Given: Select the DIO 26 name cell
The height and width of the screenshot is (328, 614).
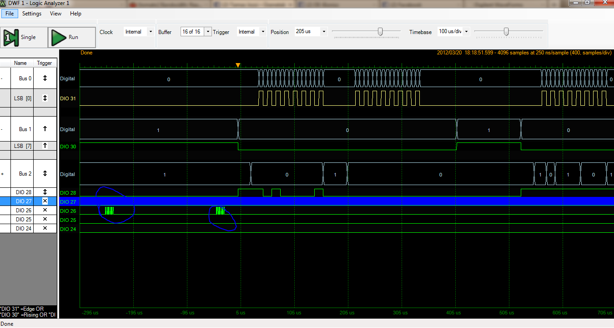Looking at the screenshot, I should (22, 211).
